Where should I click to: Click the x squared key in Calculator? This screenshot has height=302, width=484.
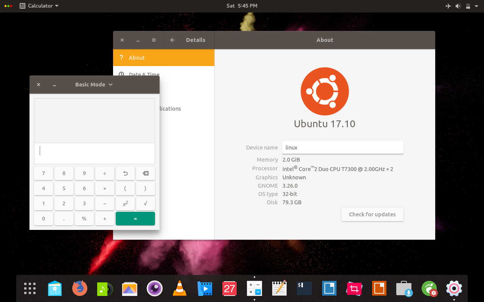[x=125, y=203]
